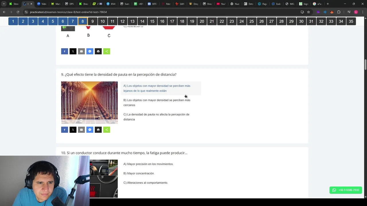Share question 8 on Facebook
Image resolution: width=367 pixels, height=206 pixels.
point(65,51)
